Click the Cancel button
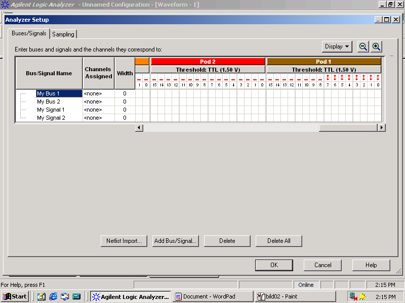 click(x=322, y=265)
